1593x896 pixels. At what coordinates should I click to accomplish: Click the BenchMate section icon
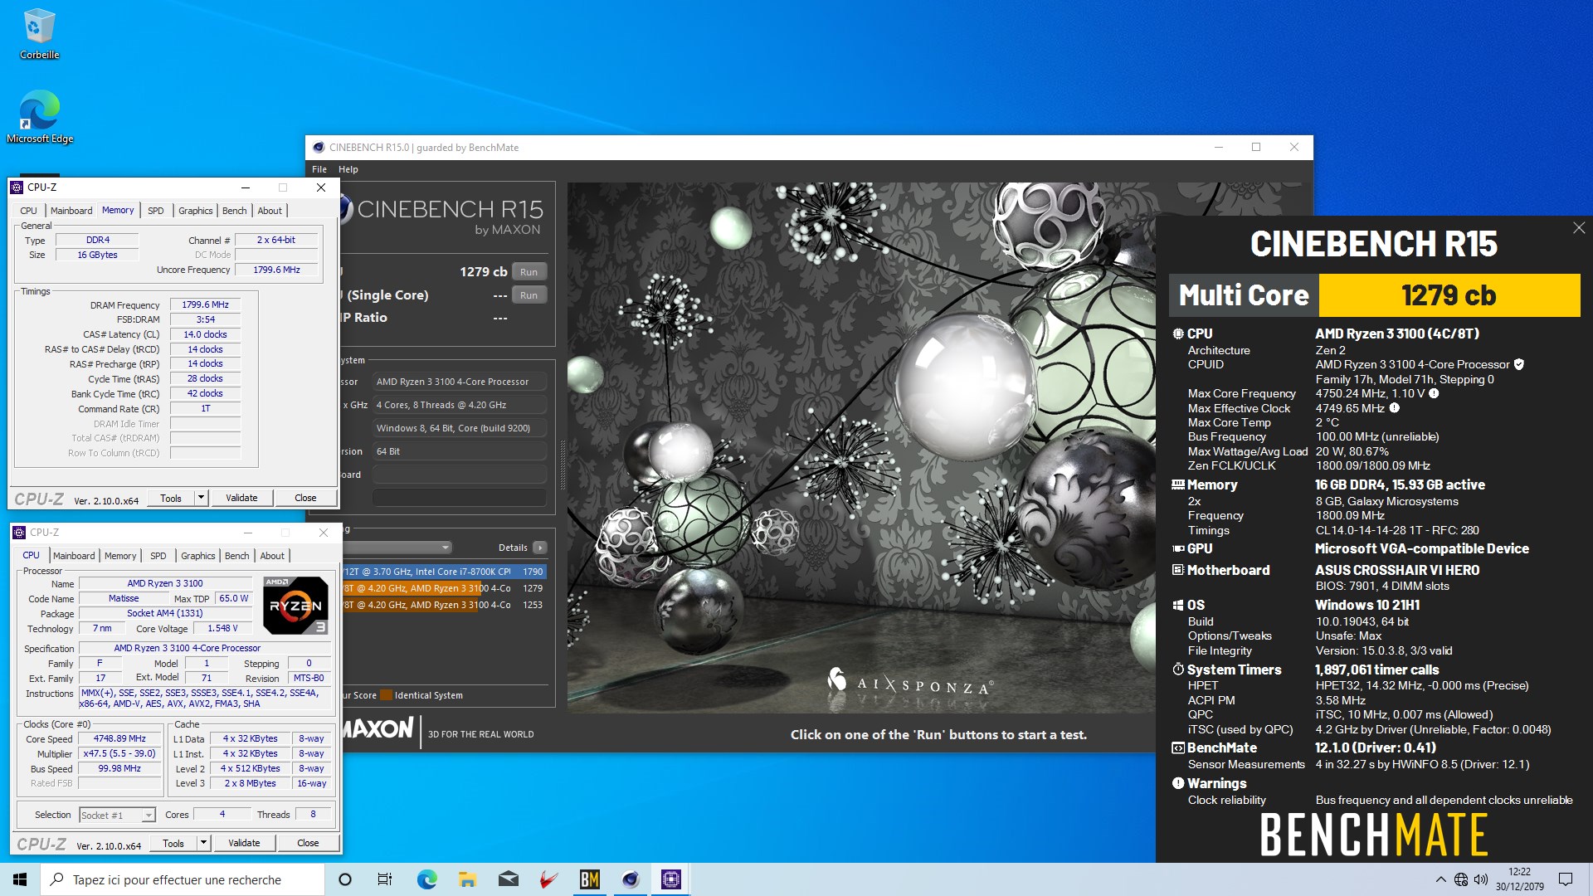pyautogui.click(x=1177, y=747)
